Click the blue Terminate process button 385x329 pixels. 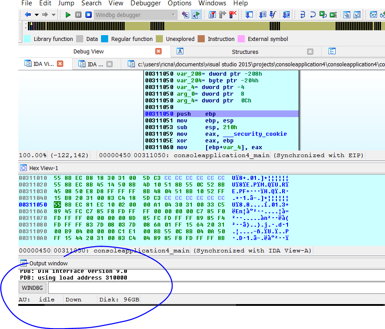(89, 15)
